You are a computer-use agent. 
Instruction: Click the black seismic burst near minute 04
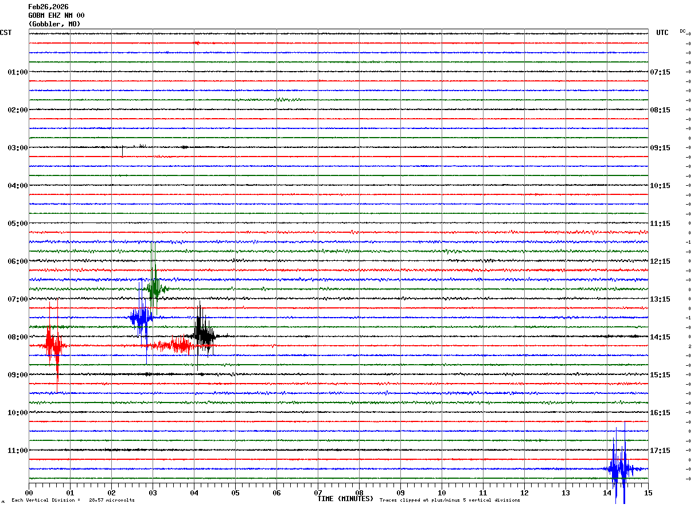203,335
